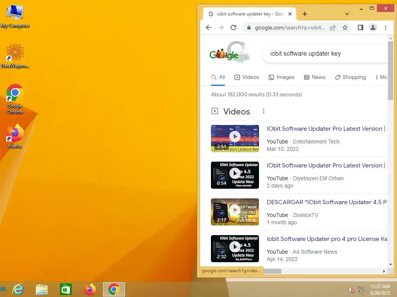Open the network tray icon

(360, 289)
